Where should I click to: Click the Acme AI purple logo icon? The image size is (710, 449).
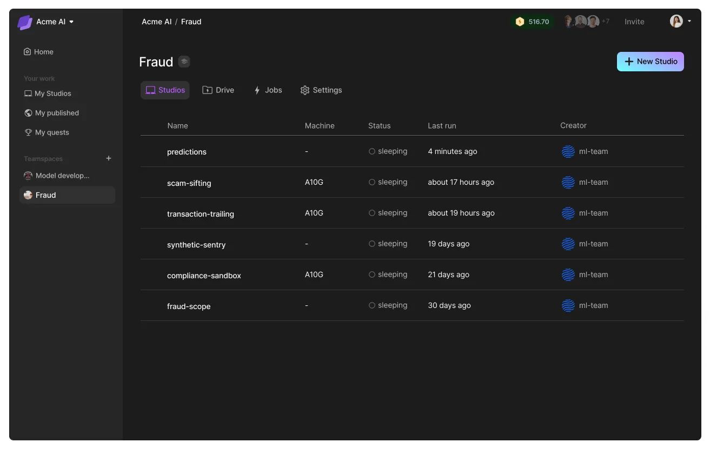click(25, 22)
